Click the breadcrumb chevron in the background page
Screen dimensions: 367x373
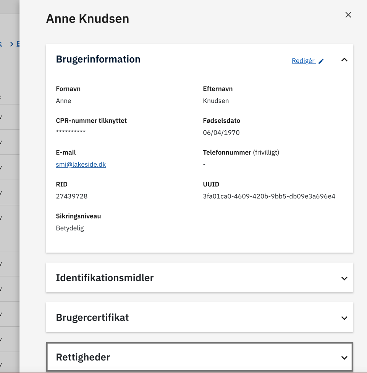coord(11,44)
